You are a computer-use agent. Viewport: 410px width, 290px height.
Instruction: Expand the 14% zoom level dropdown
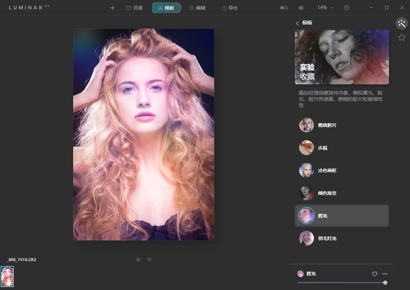click(x=325, y=8)
